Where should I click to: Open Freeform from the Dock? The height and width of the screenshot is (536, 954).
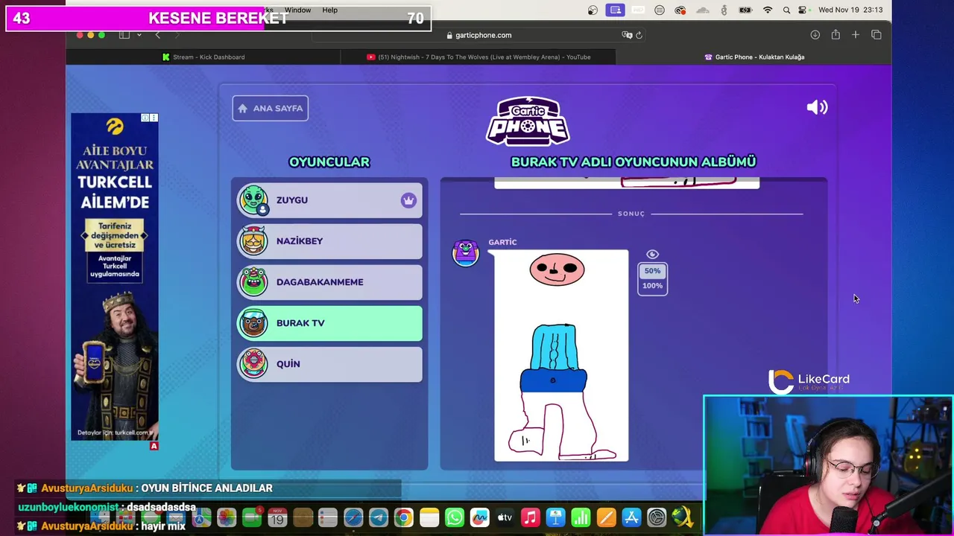coord(479,517)
